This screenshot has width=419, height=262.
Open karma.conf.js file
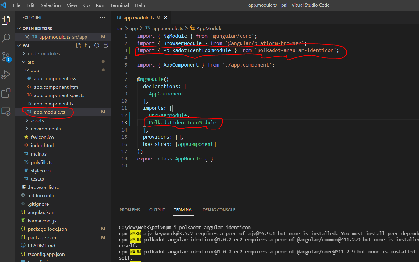(x=42, y=221)
